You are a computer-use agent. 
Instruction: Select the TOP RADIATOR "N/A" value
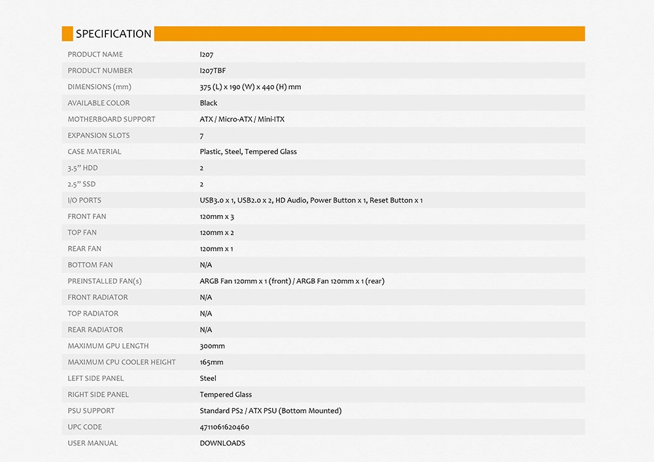click(205, 314)
